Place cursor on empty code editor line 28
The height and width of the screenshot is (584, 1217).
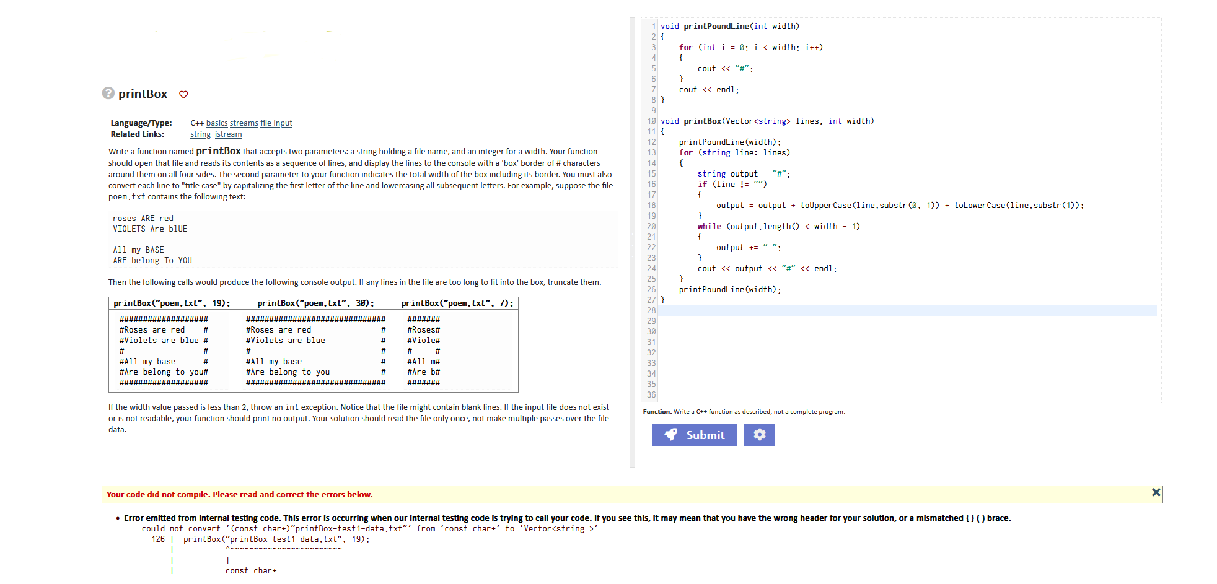(x=908, y=310)
